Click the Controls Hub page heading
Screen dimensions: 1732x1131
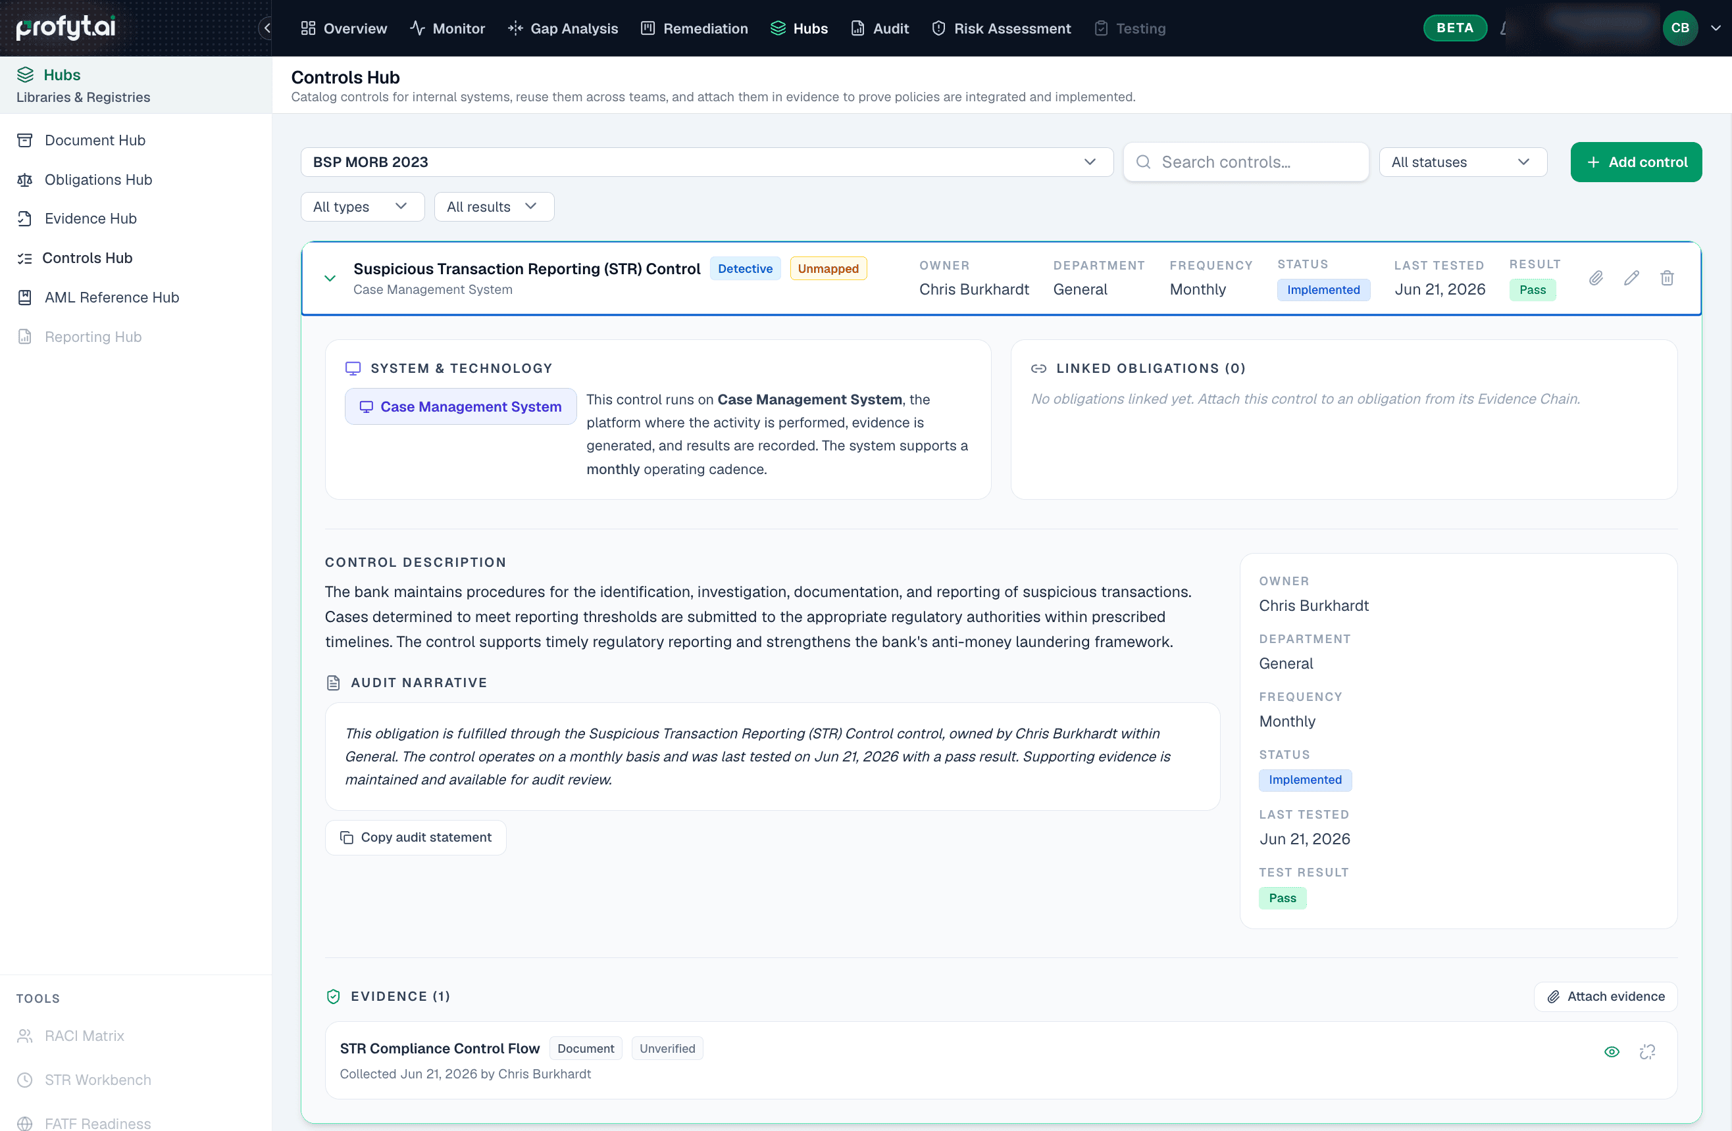(345, 77)
